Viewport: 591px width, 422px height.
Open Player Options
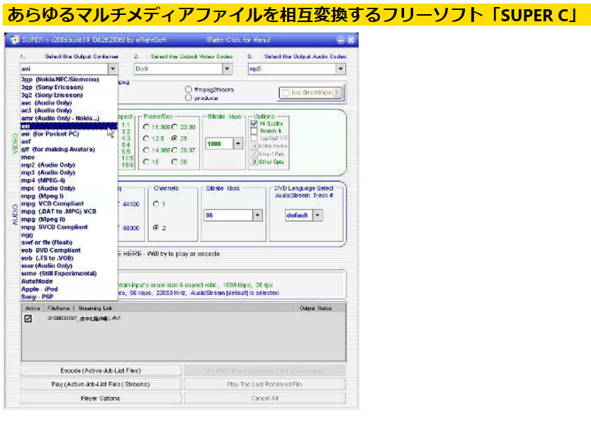(101, 399)
